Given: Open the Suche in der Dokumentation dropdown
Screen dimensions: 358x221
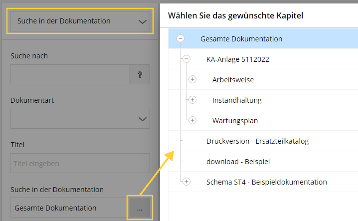Looking at the screenshot, I should tap(80, 21).
